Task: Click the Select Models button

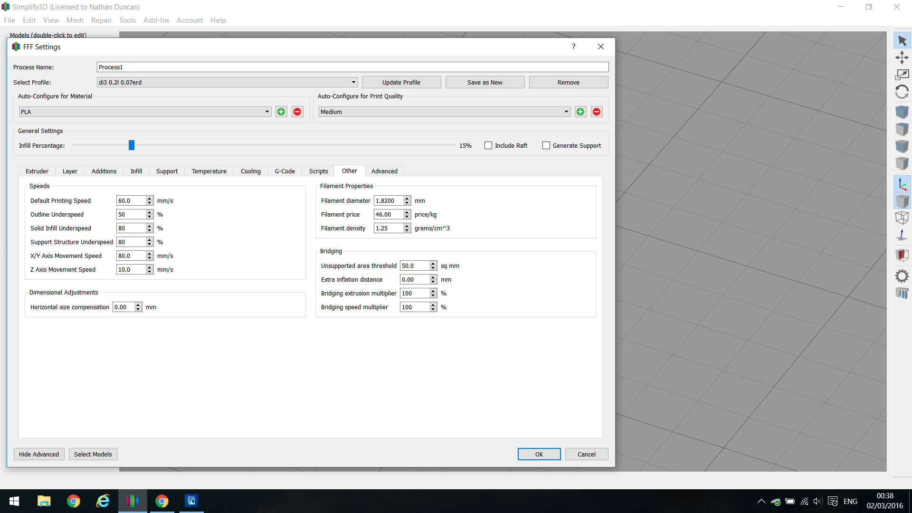Action: point(93,454)
